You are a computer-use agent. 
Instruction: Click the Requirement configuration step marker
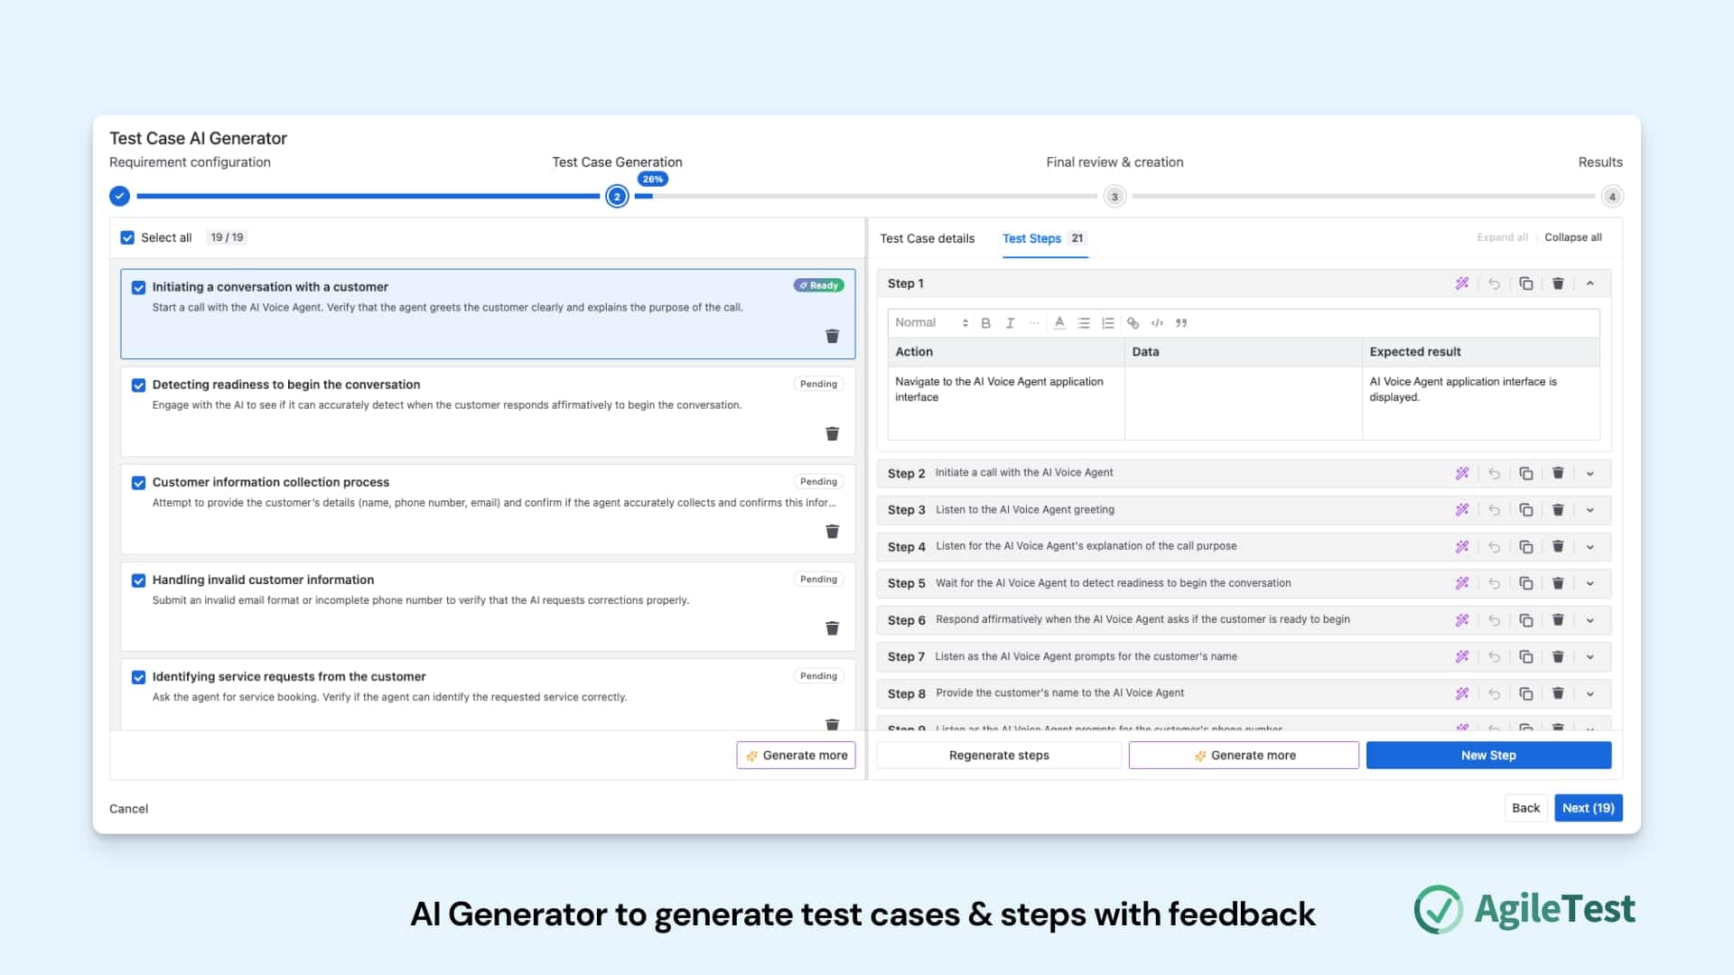click(x=119, y=196)
